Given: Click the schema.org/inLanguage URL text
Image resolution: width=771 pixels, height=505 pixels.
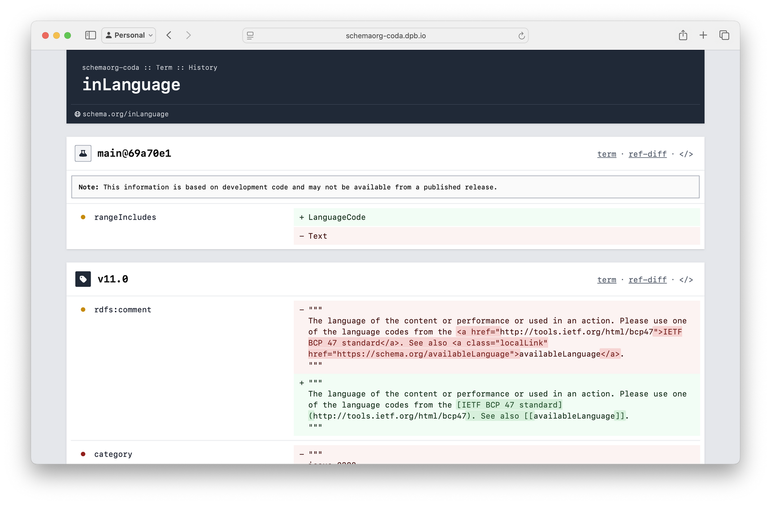Looking at the screenshot, I should pyautogui.click(x=126, y=114).
